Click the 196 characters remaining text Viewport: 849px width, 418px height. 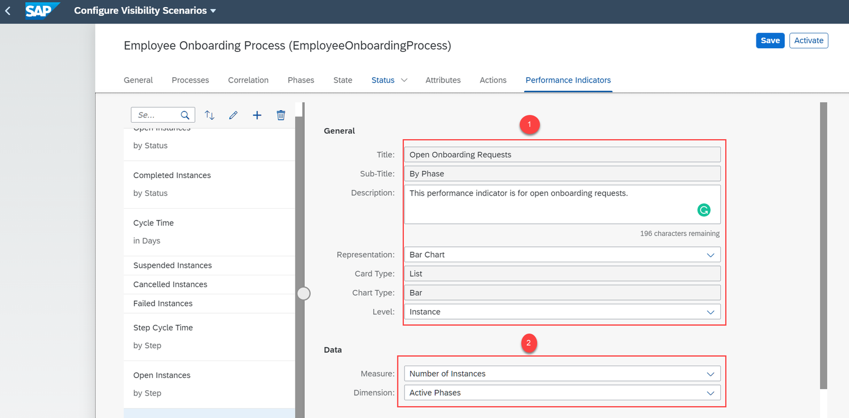(680, 233)
